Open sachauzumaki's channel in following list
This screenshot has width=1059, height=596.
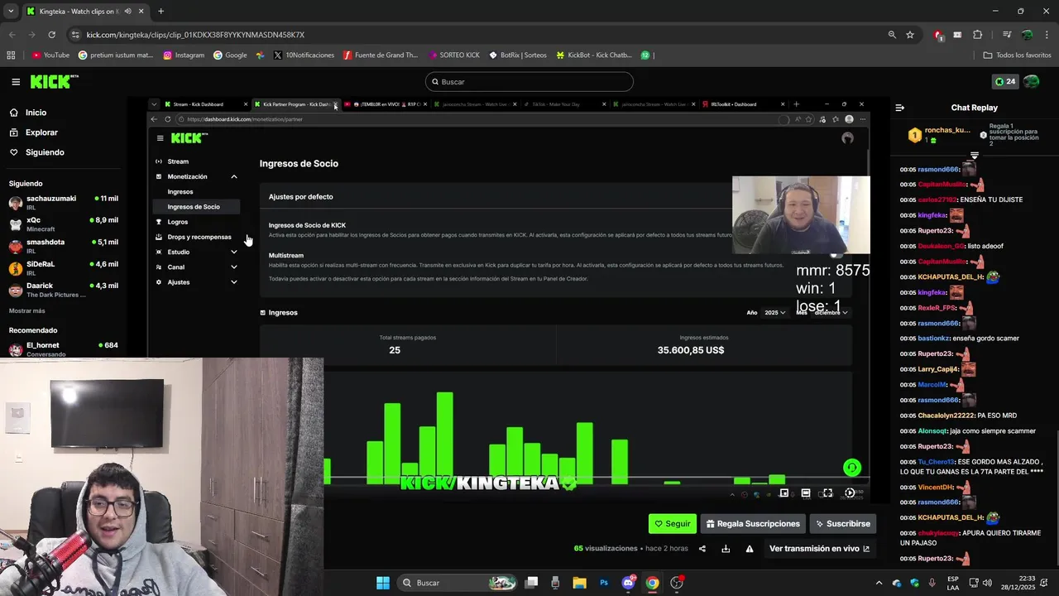tap(64, 202)
